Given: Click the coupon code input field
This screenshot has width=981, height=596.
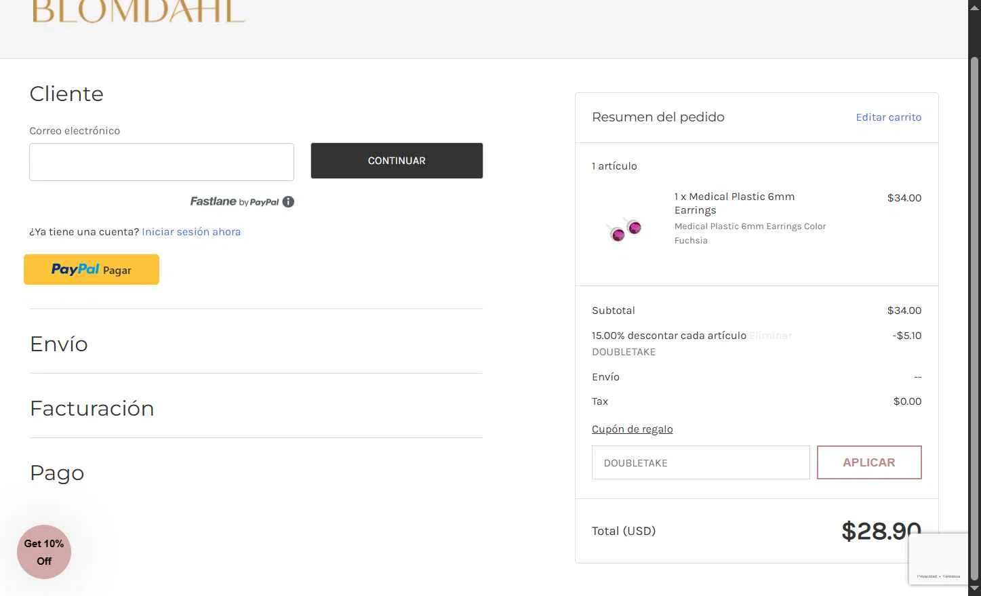Looking at the screenshot, I should point(700,462).
